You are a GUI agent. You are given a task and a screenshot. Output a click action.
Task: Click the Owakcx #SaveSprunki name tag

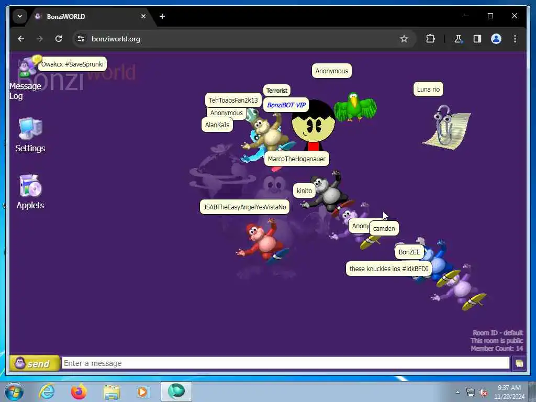point(72,64)
